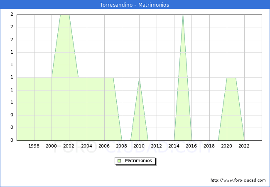
Task: Select the 2002 x-axis label
Action: point(69,146)
